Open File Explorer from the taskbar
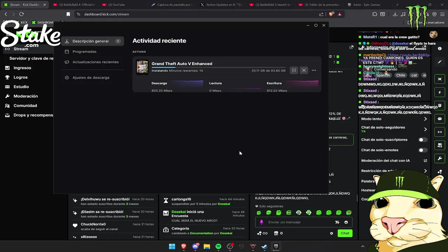 tap(207, 246)
